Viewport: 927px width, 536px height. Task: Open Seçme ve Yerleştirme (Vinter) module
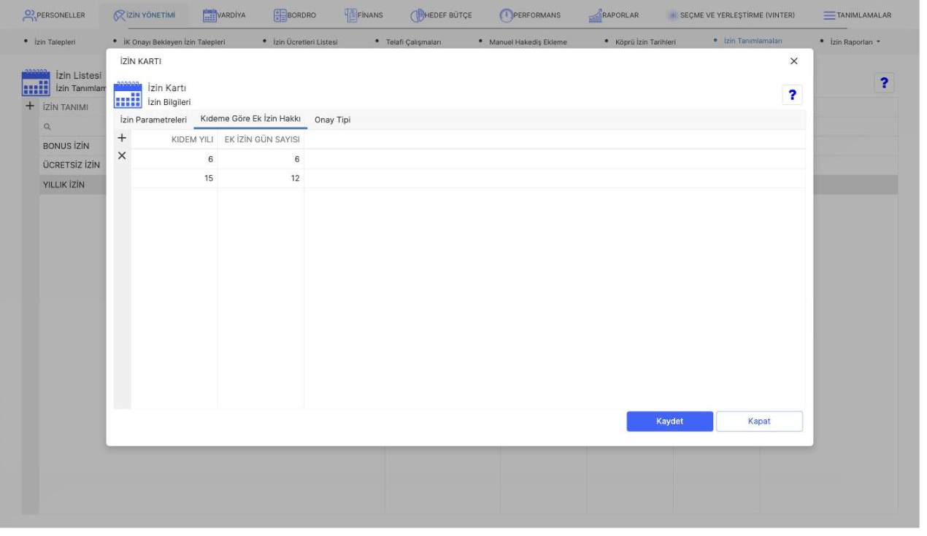pyautogui.click(x=731, y=15)
